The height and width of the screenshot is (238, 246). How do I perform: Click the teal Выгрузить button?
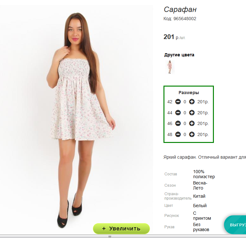[x=235, y=225]
